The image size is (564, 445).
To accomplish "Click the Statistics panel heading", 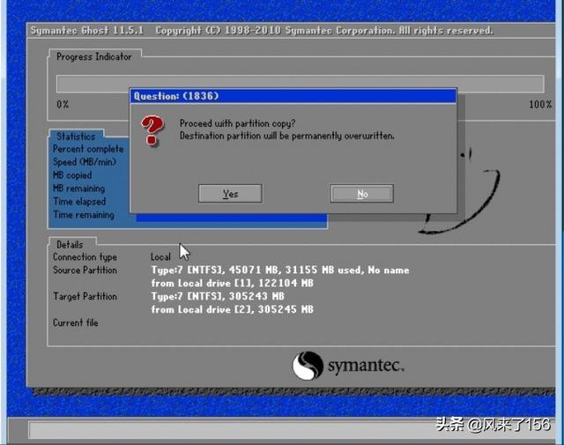I will tap(76, 137).
